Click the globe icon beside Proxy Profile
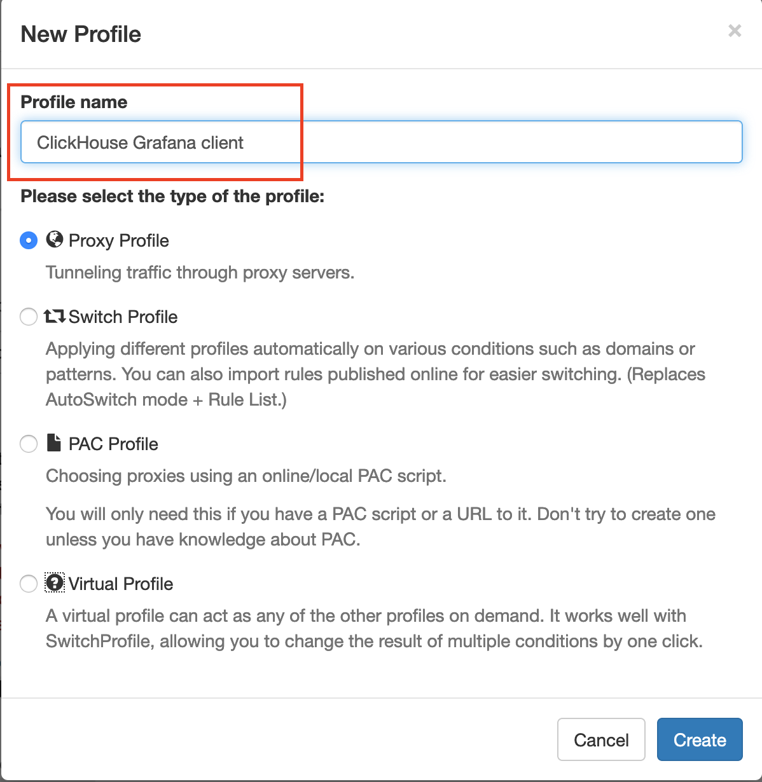762x782 pixels. click(55, 240)
